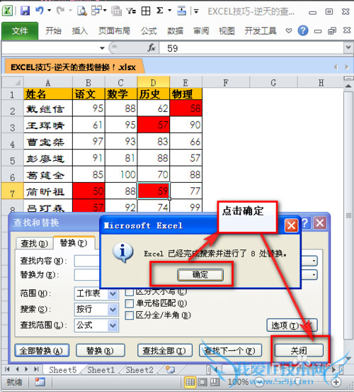
Task: Click the Find and Replace dialog help icon
Action: click(305, 223)
